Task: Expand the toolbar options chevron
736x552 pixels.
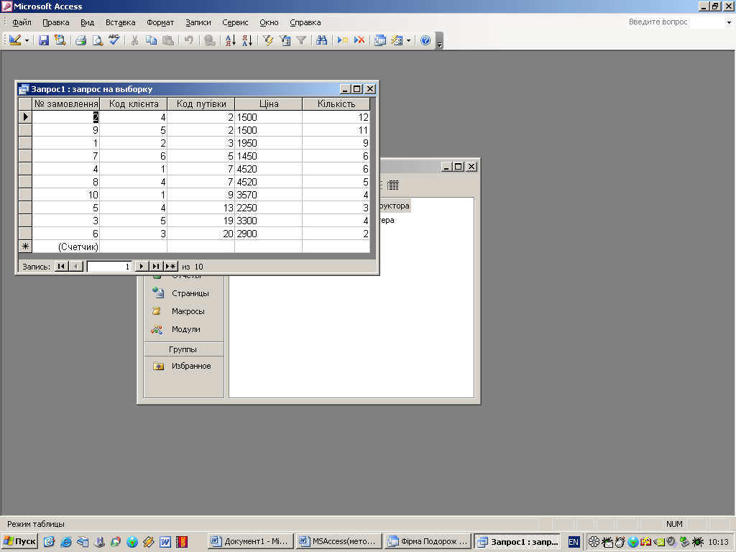Action: pos(439,41)
